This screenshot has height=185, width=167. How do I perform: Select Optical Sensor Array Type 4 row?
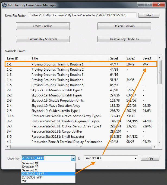click(81, 126)
